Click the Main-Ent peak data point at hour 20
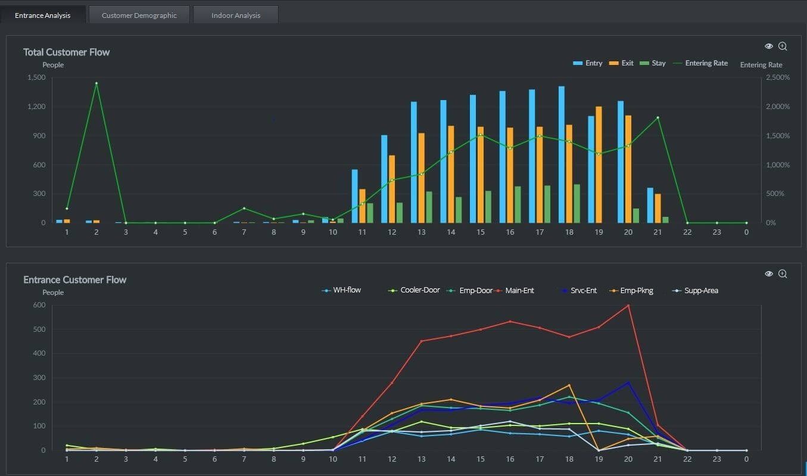807x476 pixels. (628, 304)
